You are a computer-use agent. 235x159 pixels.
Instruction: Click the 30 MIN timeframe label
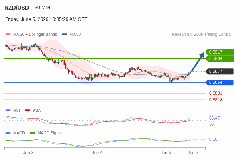42,8
